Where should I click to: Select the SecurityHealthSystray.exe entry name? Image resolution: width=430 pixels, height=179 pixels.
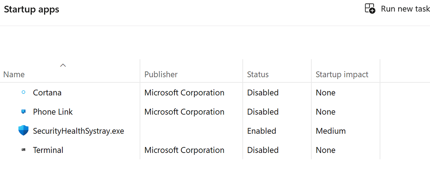pyautogui.click(x=78, y=131)
